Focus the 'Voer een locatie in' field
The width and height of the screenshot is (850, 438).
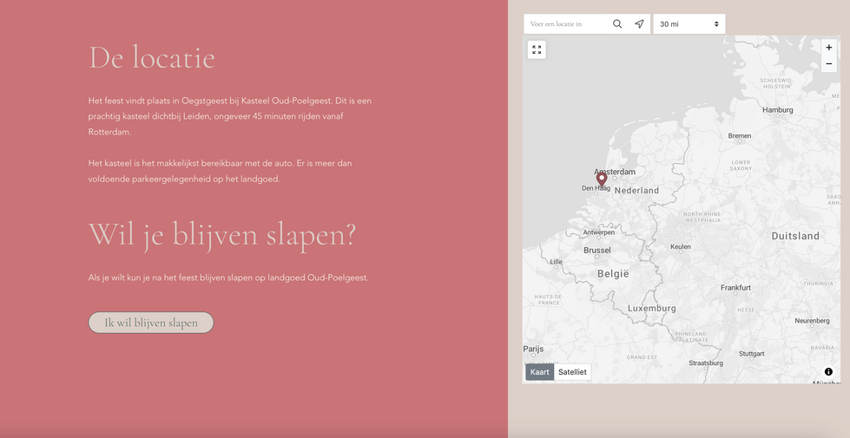point(566,23)
